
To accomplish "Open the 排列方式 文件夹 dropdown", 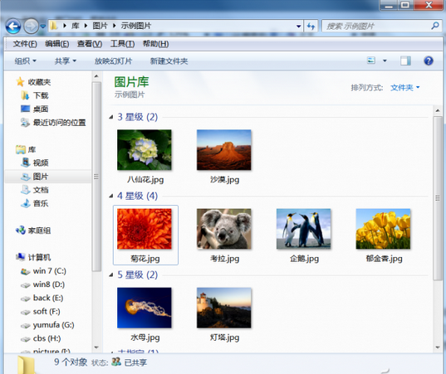I will pos(405,87).
